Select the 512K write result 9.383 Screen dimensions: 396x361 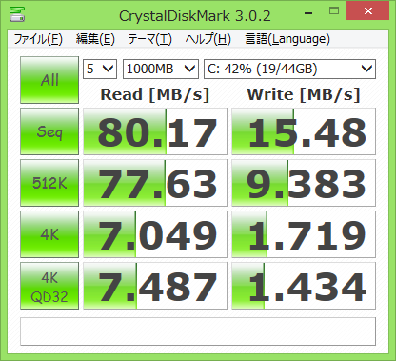tap(304, 183)
